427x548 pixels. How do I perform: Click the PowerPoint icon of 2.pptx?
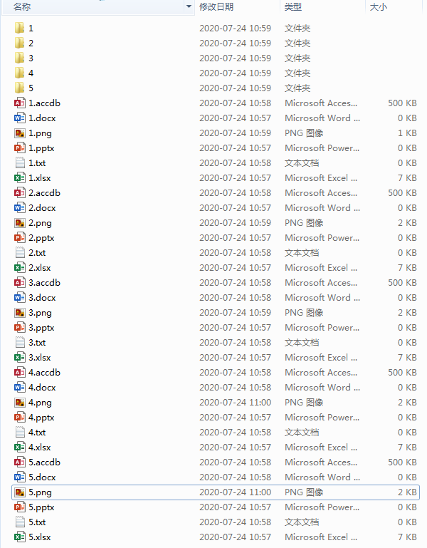[20, 237]
